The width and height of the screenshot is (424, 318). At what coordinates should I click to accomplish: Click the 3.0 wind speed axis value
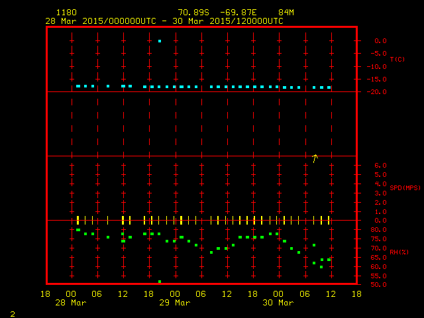coord(381,193)
